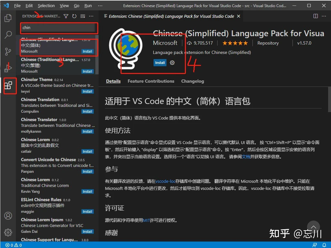Click the 9,705,517 install count
This screenshot has width=331, height=248.
(200, 43)
